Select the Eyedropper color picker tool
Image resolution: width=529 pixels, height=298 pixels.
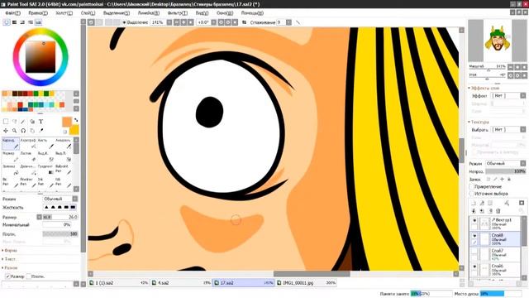41,131
